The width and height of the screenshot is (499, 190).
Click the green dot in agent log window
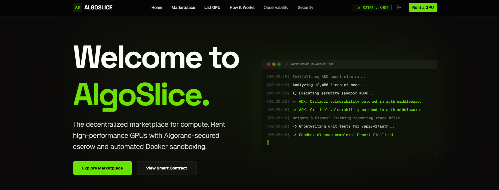[279, 64]
